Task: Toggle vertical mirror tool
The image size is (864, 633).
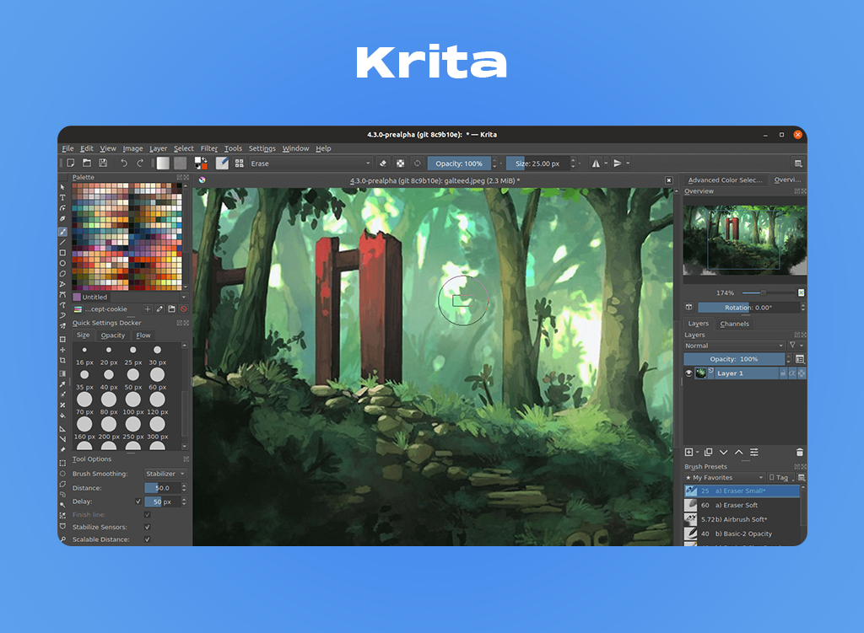Action: click(618, 163)
